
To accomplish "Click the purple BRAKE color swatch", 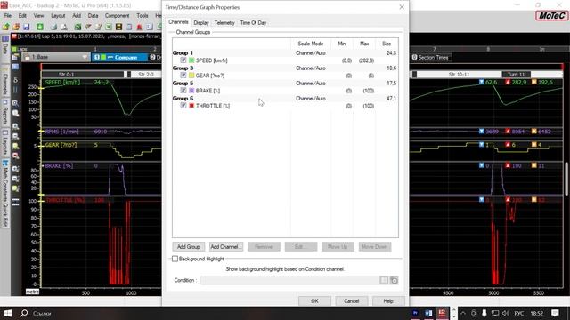I will (x=191, y=91).
